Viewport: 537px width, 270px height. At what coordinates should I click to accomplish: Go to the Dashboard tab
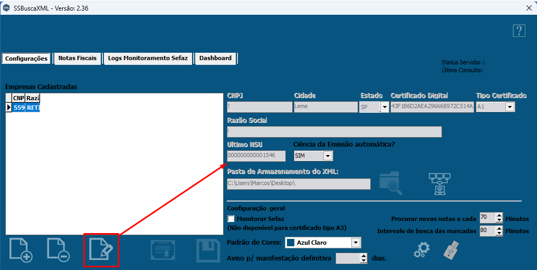click(215, 59)
